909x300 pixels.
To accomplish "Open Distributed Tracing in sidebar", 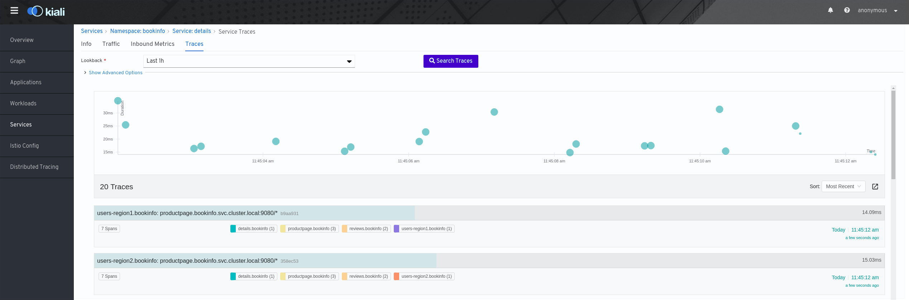I will (37, 167).
